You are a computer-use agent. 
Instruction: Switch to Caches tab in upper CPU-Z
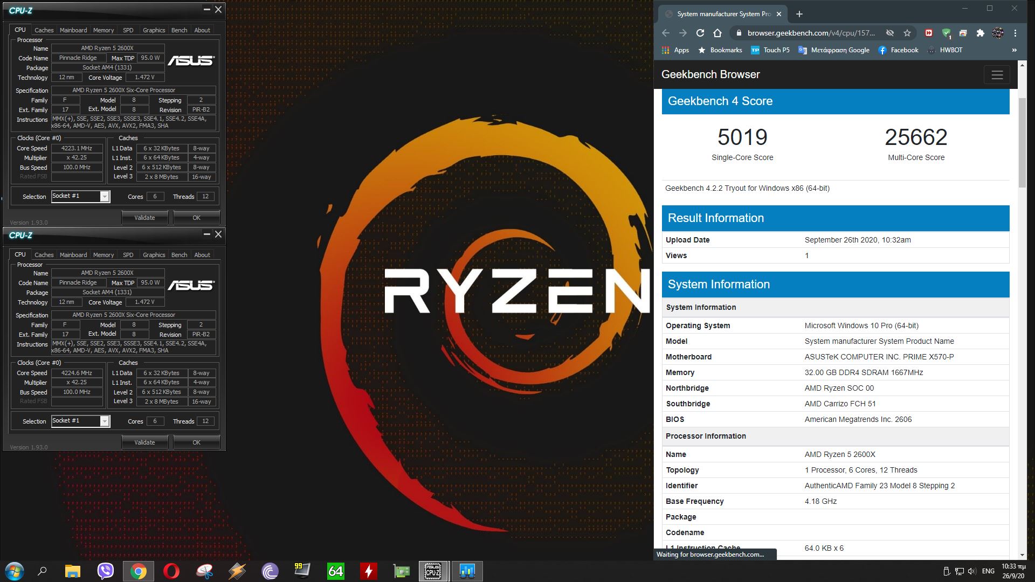44,30
